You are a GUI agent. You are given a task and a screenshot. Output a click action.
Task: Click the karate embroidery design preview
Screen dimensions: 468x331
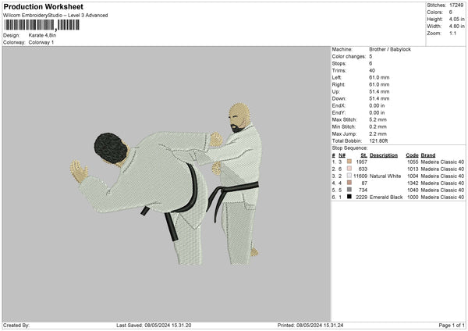(166, 183)
